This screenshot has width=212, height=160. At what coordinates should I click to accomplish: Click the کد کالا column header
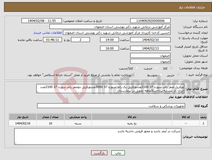(186, 117)
